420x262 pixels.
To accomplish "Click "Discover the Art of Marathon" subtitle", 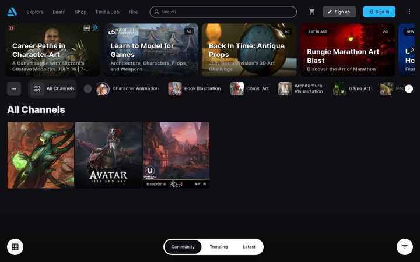I will [x=341, y=69].
